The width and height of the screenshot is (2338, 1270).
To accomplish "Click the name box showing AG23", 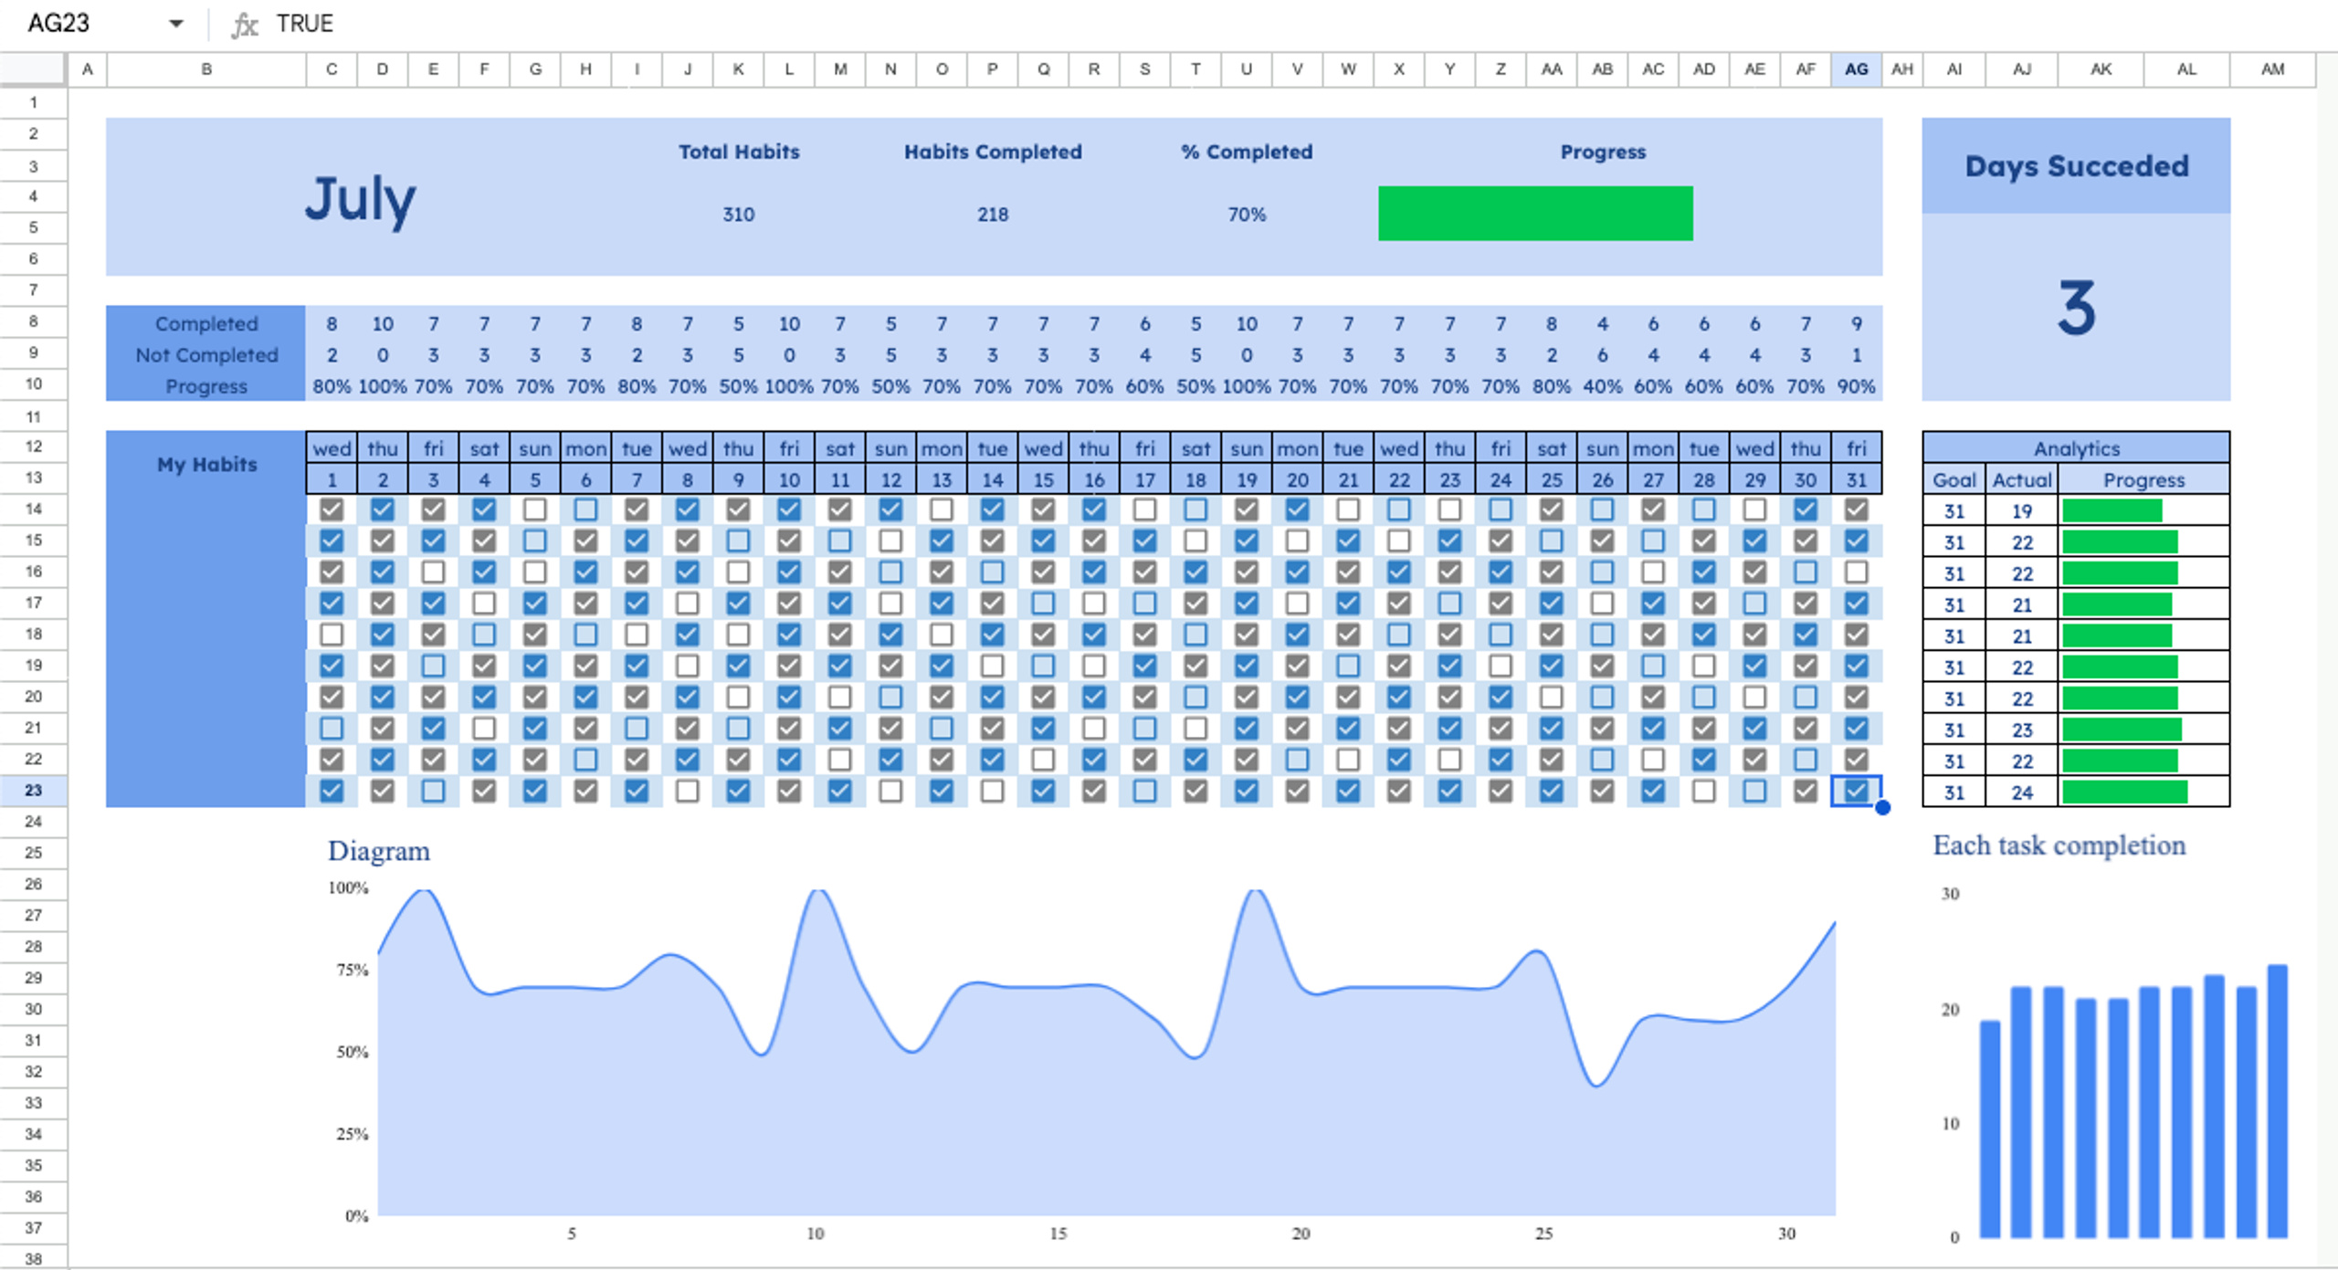I will [x=58, y=24].
